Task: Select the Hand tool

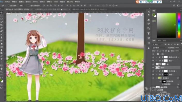Action: [2, 69]
